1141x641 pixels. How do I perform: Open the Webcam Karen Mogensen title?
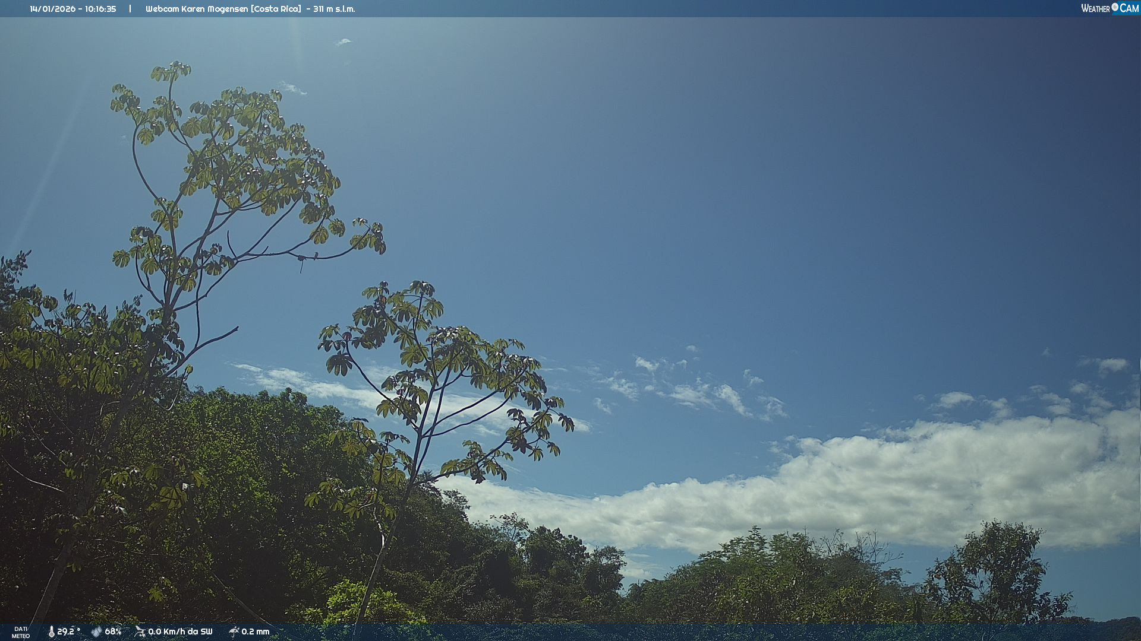(x=197, y=9)
